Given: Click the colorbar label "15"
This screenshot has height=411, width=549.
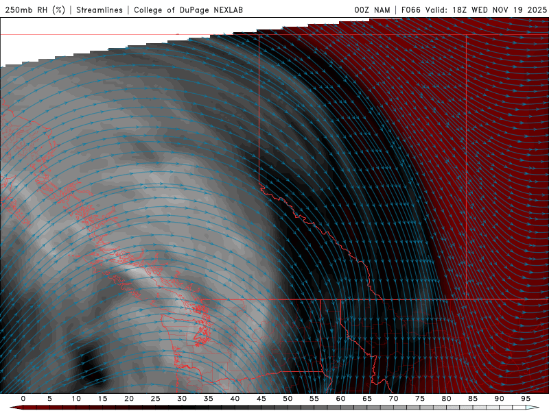Looking at the screenshot, I should (x=102, y=399).
